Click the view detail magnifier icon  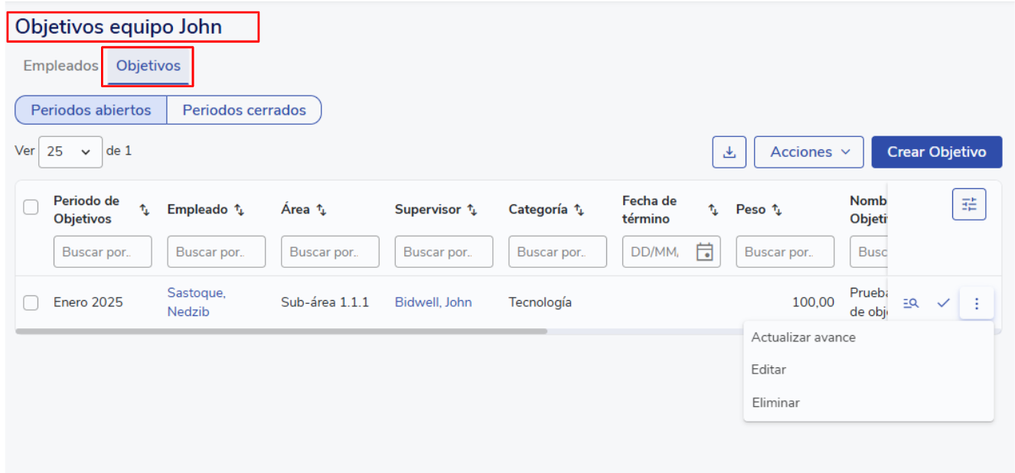[910, 303]
